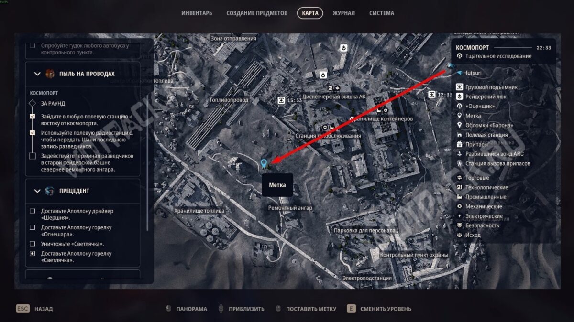Click the Торговые loot category icon
This screenshot has height=322, width=574.
[x=460, y=178]
